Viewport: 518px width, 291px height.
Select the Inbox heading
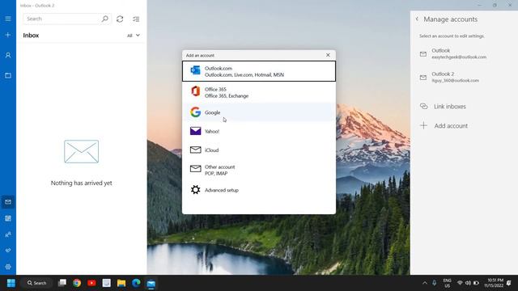31,36
